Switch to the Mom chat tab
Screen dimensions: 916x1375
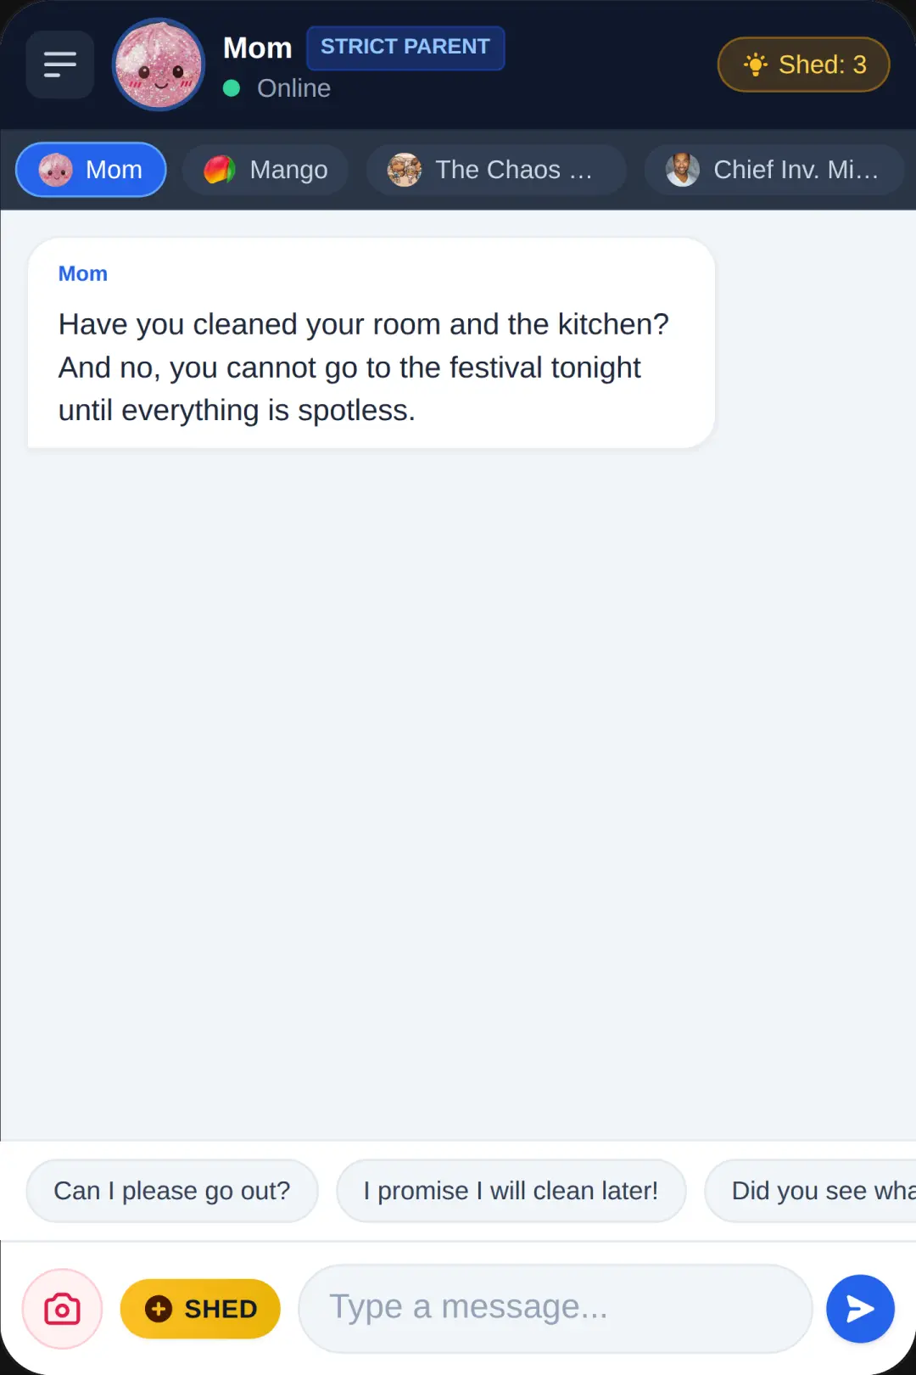[91, 170]
